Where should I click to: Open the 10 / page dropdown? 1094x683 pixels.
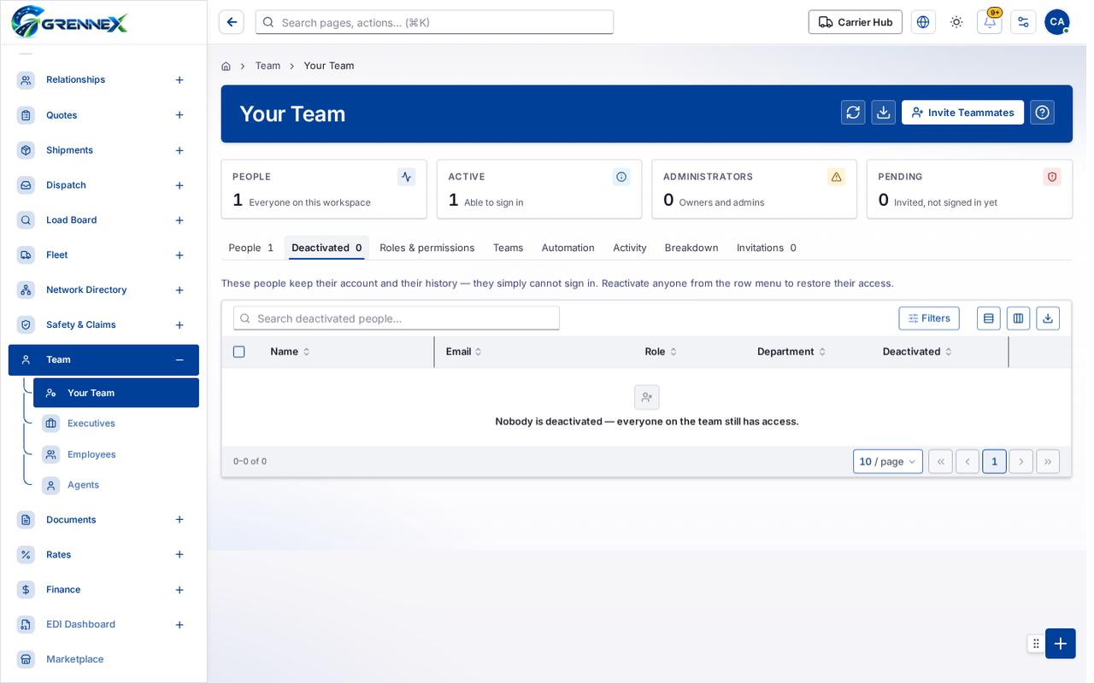(x=888, y=462)
